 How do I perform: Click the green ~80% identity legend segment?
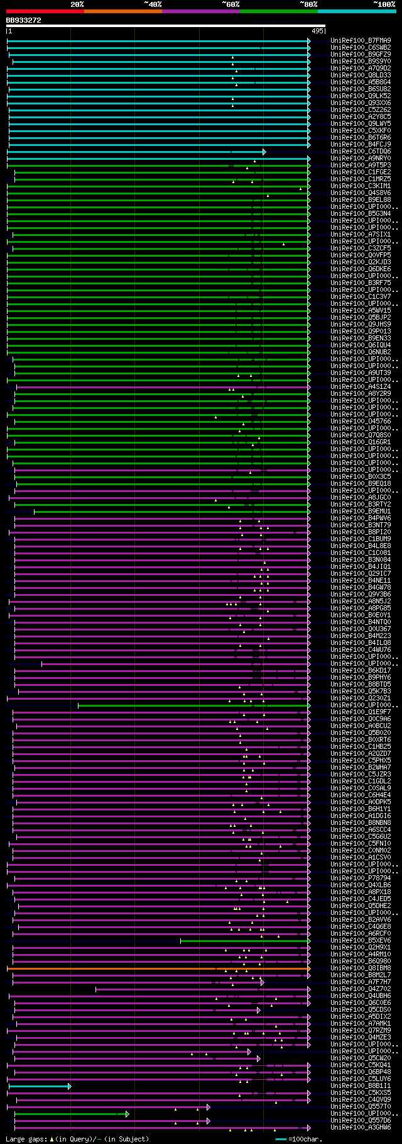tap(279, 11)
